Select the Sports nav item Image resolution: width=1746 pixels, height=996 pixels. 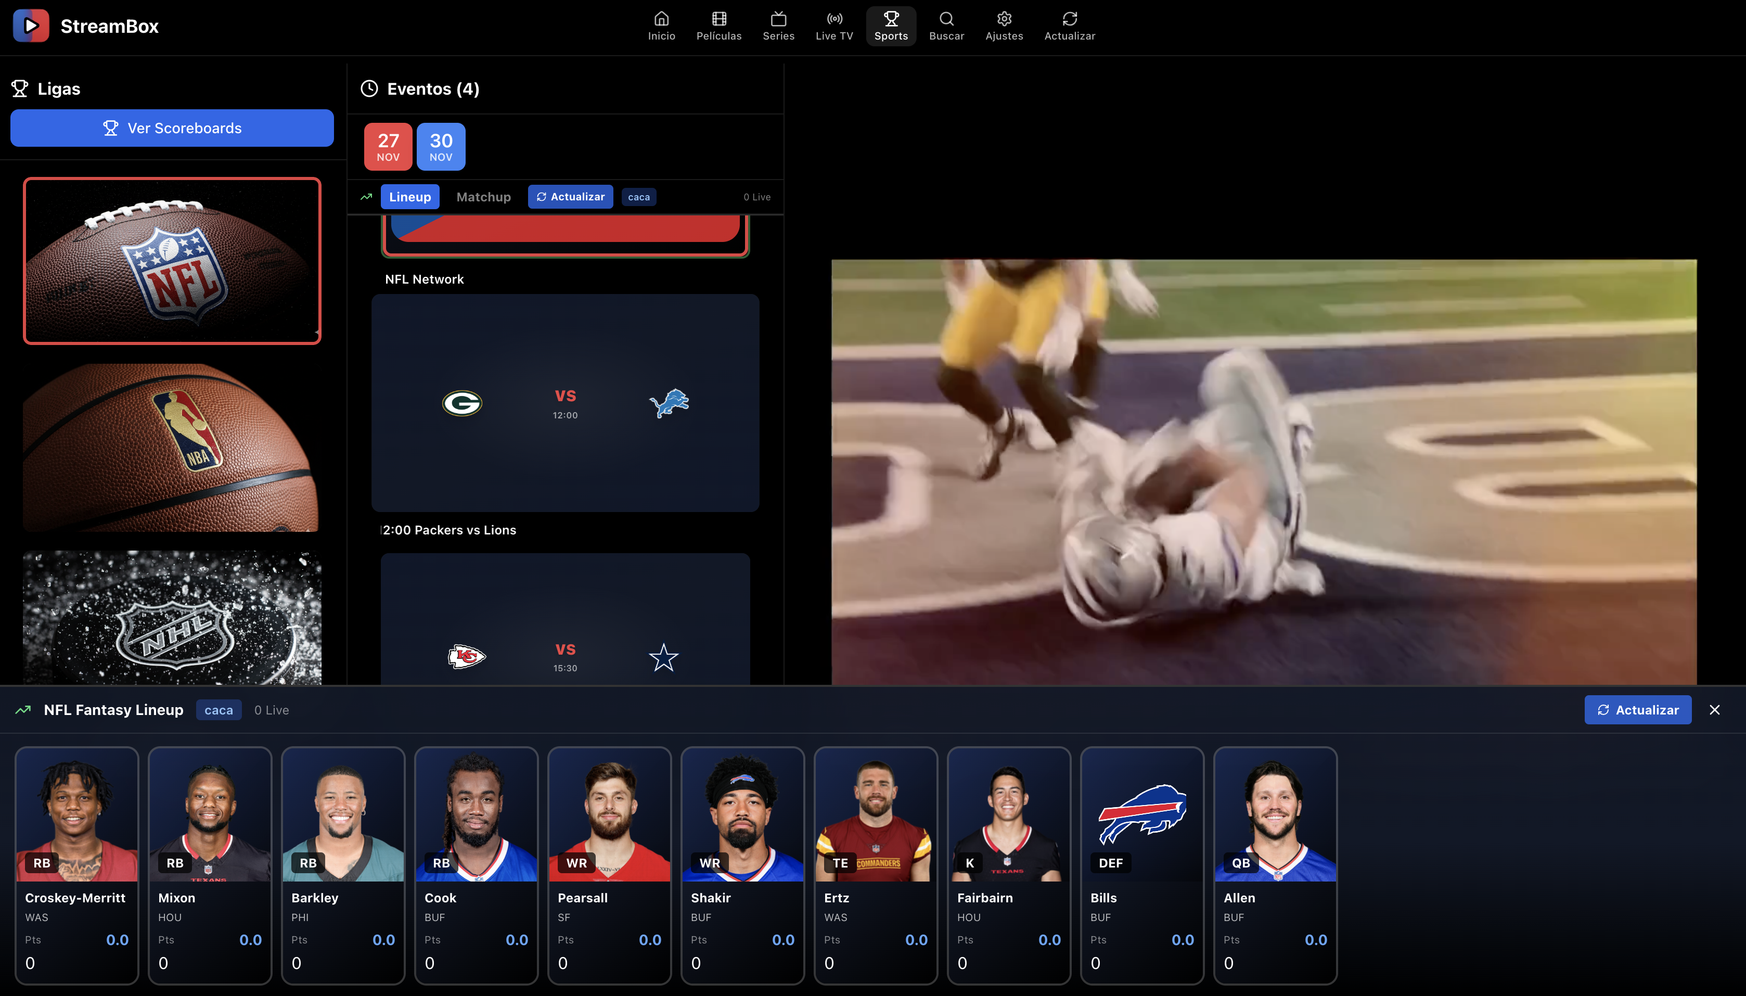coord(891,26)
